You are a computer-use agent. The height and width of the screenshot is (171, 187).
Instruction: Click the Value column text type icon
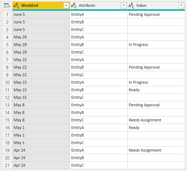pos(131,5)
